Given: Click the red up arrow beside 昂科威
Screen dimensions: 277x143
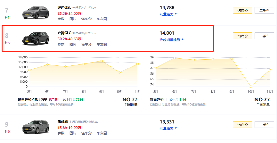Looking at the screenshot, I should click(6, 131).
